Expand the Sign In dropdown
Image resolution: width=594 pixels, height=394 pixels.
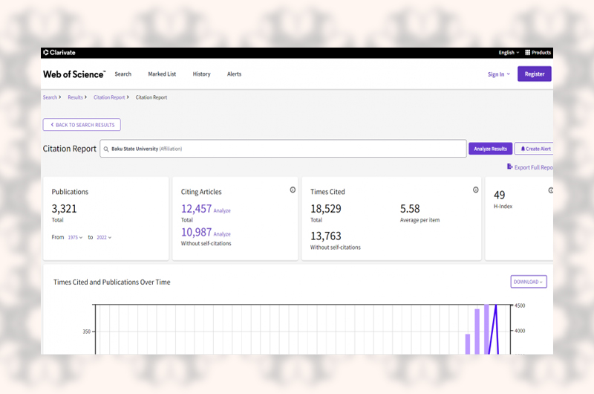click(498, 74)
